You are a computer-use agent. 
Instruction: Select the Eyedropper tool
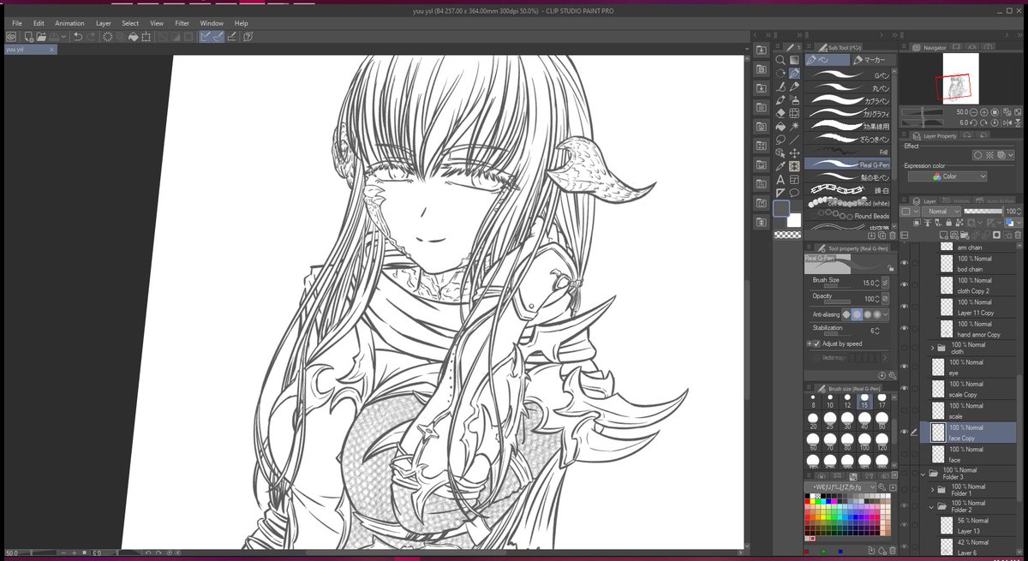coord(781,166)
